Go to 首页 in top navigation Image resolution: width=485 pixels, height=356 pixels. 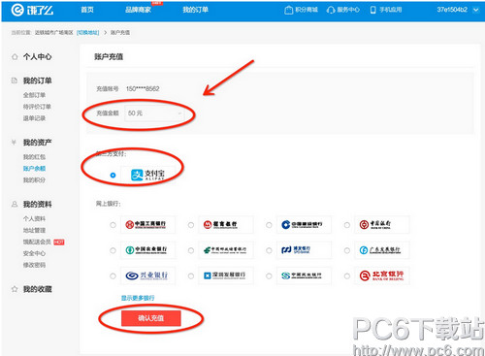click(87, 10)
